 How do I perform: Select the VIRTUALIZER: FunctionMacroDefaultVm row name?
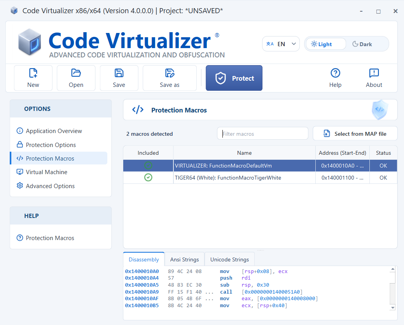pos(223,166)
